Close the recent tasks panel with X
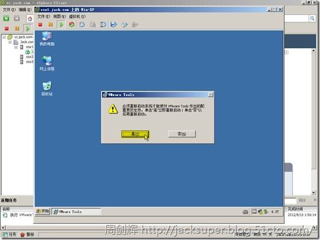 pos(315,200)
